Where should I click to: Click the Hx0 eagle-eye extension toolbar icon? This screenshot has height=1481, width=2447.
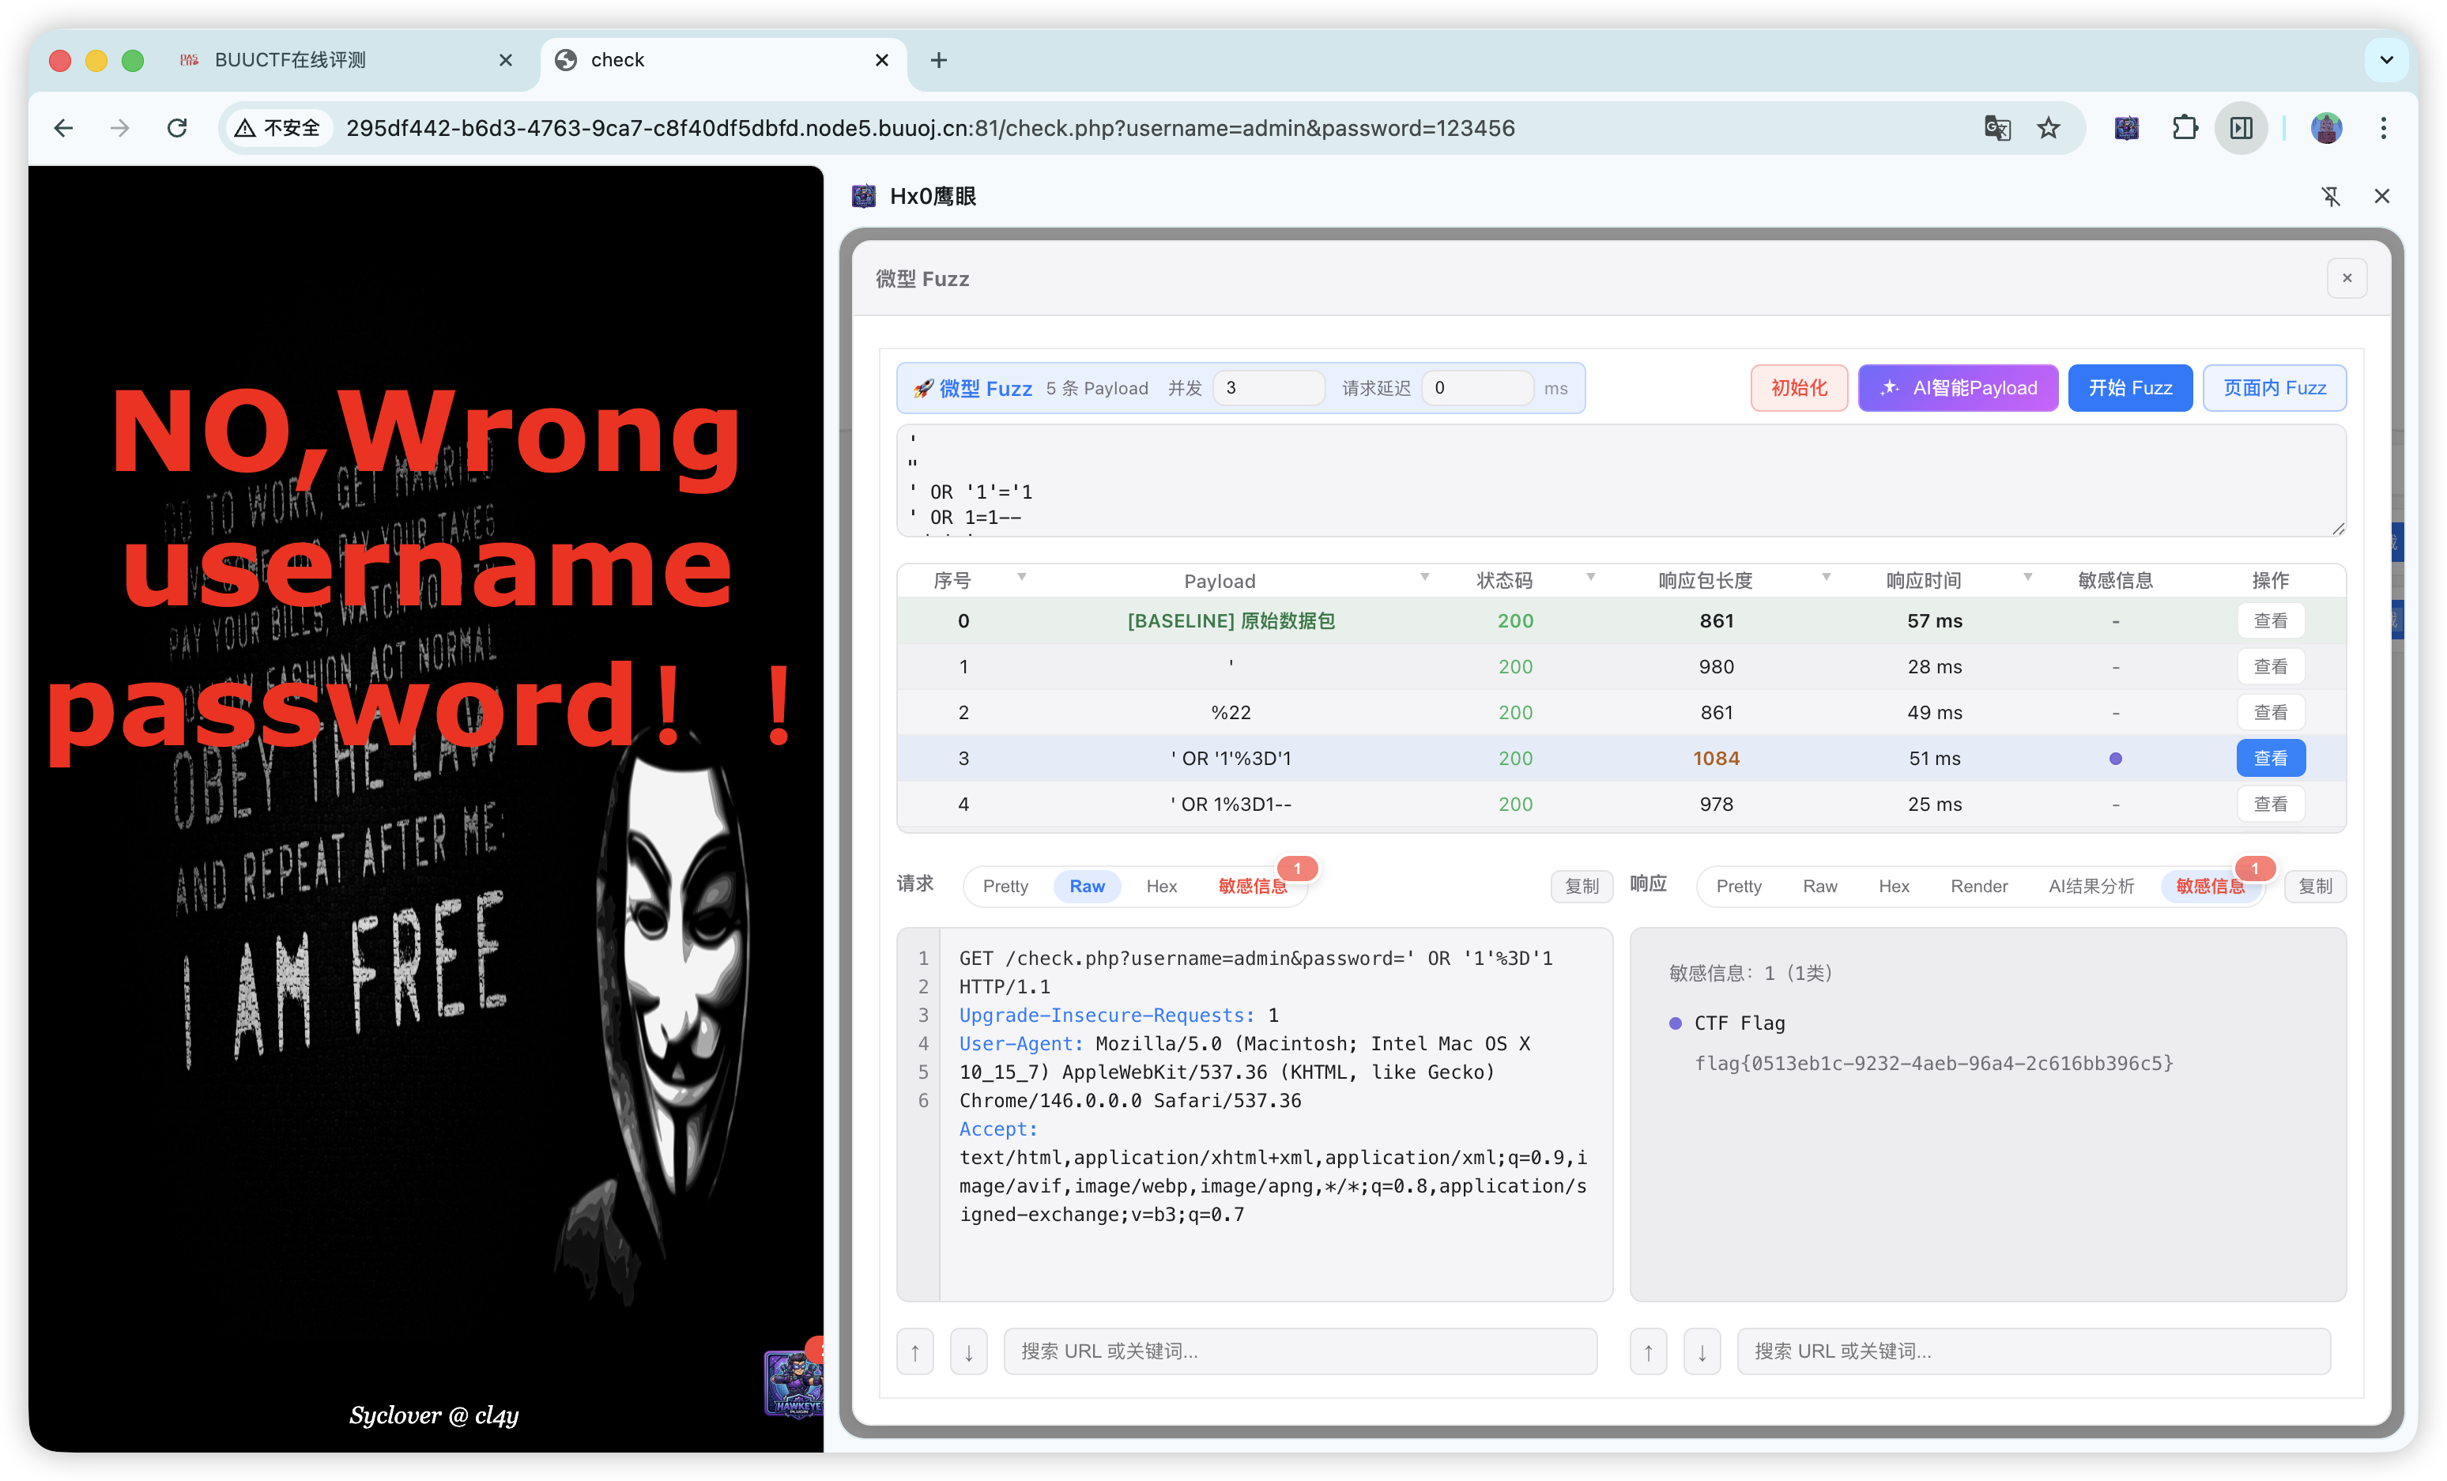point(2126,128)
